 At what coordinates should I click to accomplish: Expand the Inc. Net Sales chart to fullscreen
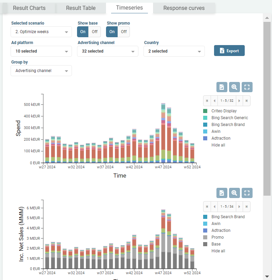coord(247,193)
